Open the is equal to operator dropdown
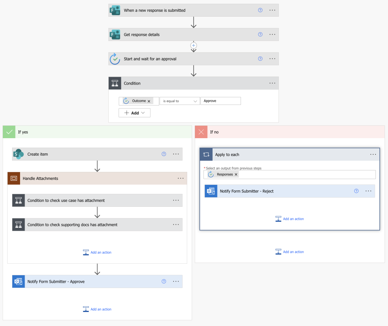Image resolution: width=388 pixels, height=326 pixels. 180,101
